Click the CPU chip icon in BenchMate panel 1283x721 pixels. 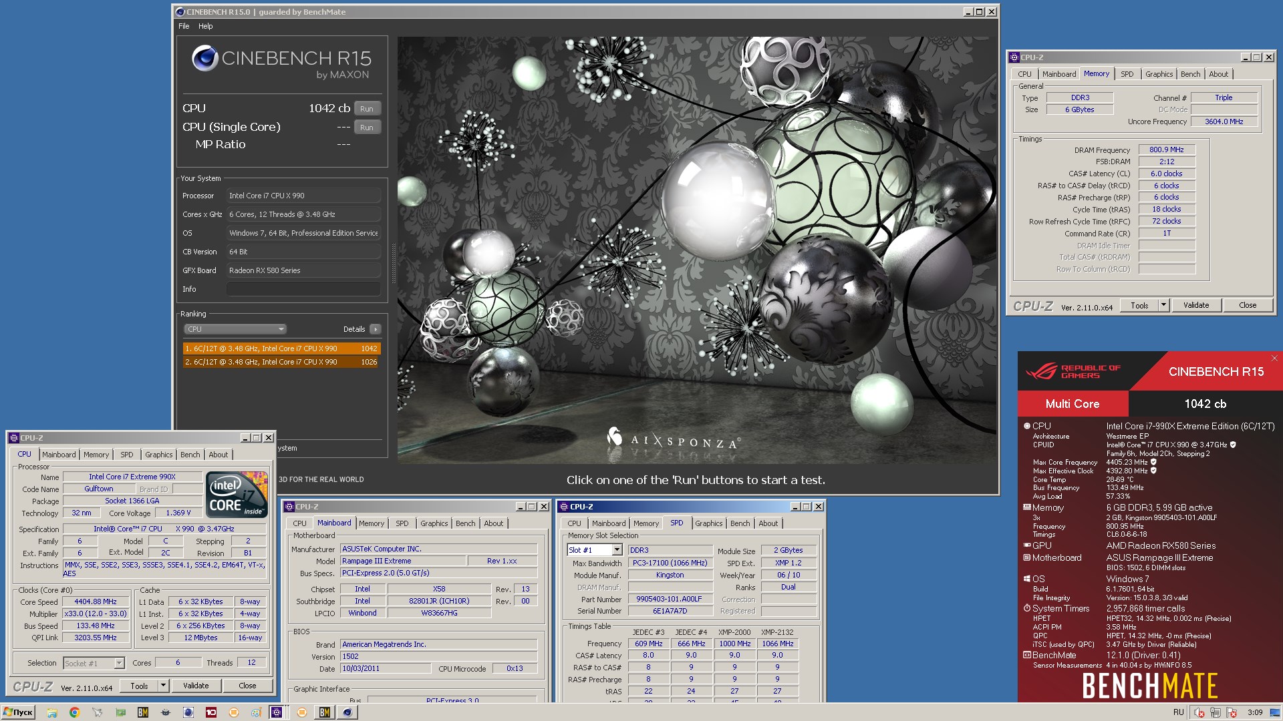[x=1026, y=426]
